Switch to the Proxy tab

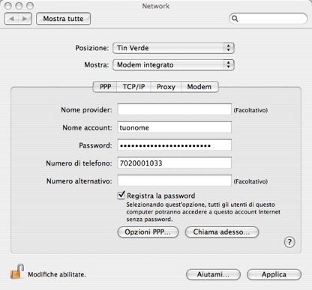166,87
